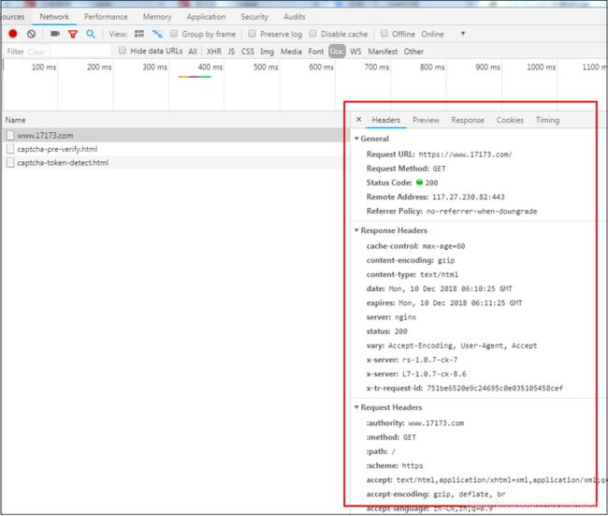This screenshot has width=608, height=516.
Task: Collapse the Response Headers section
Action: coord(356,230)
